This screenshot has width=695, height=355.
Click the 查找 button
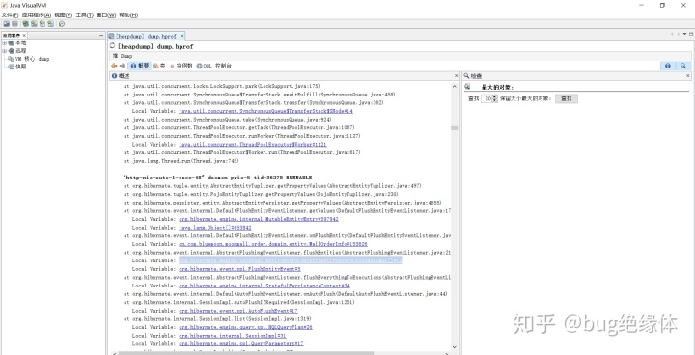tap(566, 98)
